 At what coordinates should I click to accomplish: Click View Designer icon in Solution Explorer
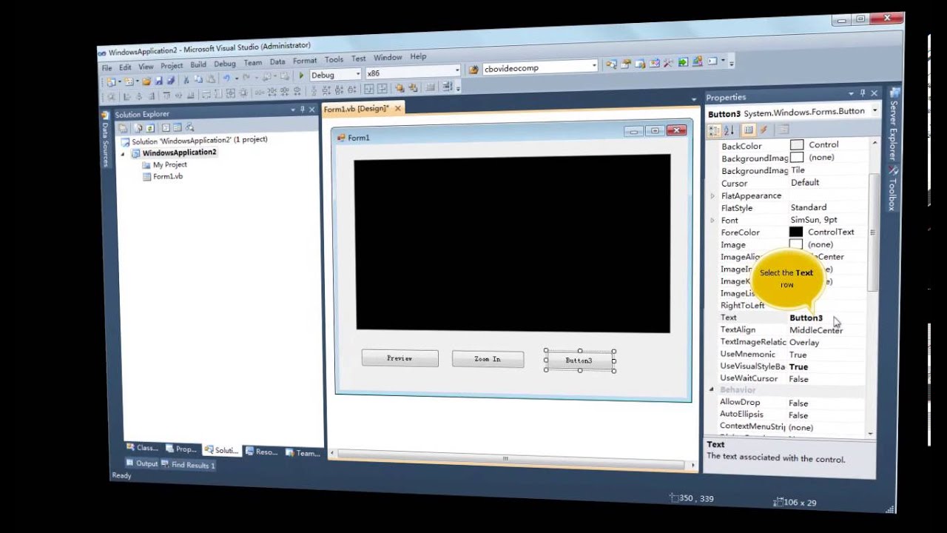[x=178, y=127]
